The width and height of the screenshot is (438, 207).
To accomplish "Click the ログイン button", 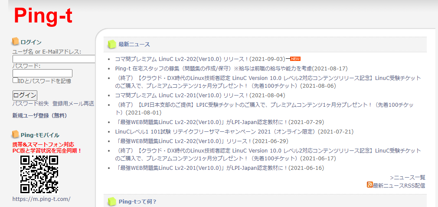I will pyautogui.click(x=25, y=95).
